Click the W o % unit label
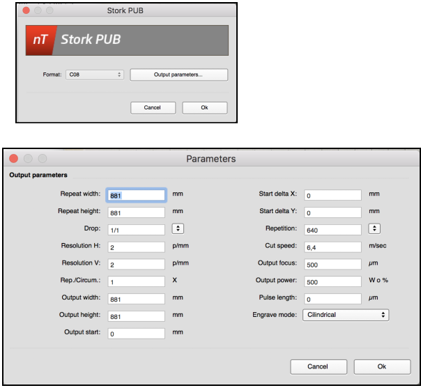The height and width of the screenshot is (388, 421). (378, 280)
